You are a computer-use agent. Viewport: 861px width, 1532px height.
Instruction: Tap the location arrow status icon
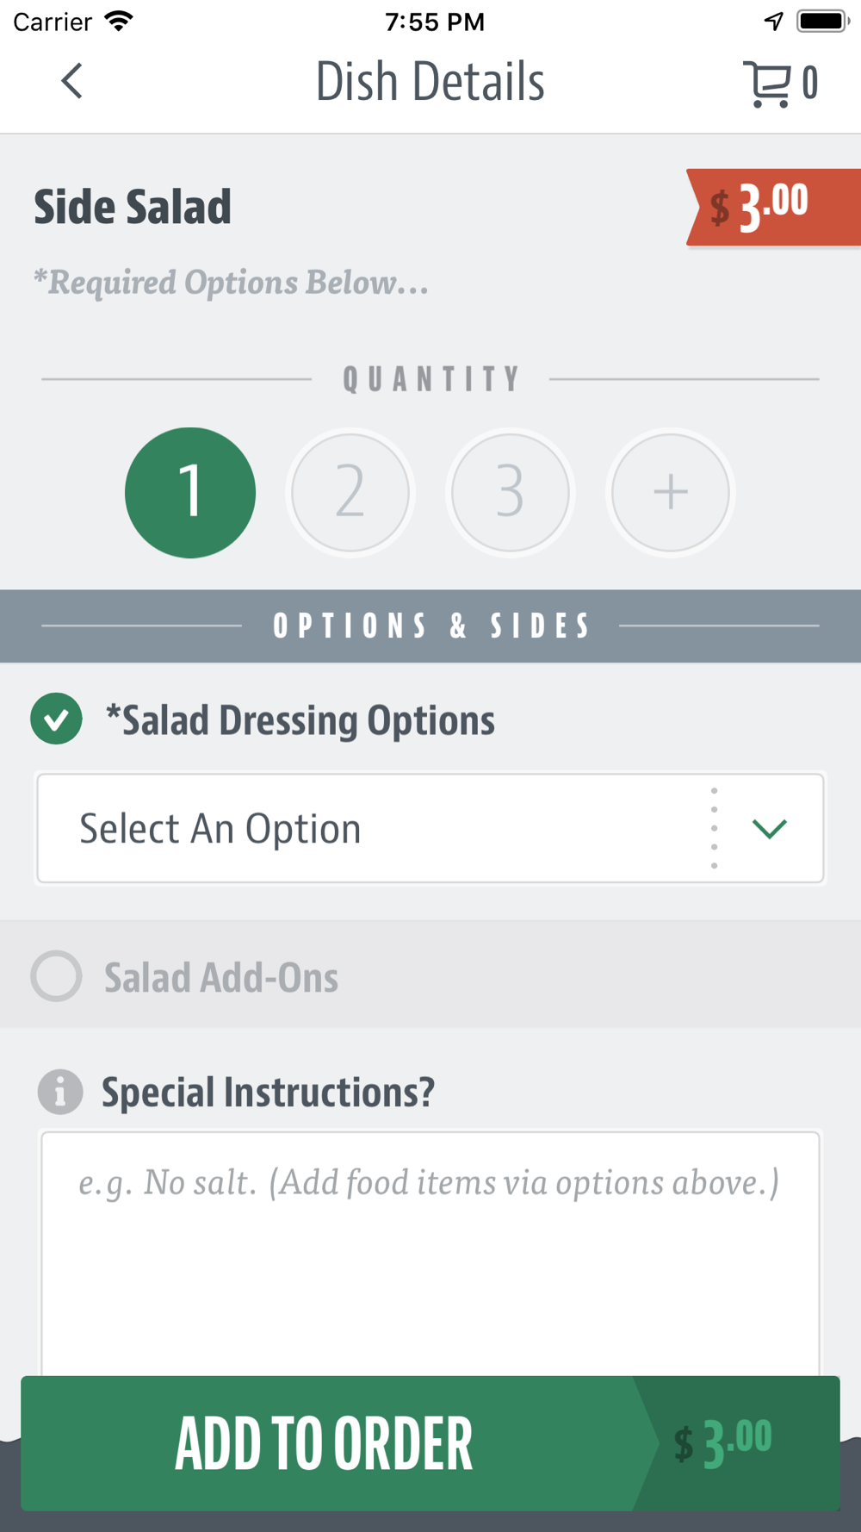(773, 21)
